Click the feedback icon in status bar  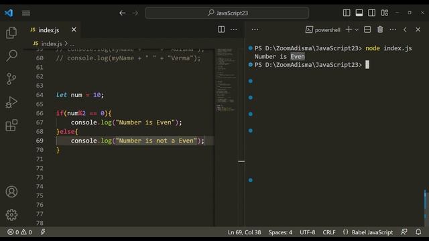click(x=404, y=232)
